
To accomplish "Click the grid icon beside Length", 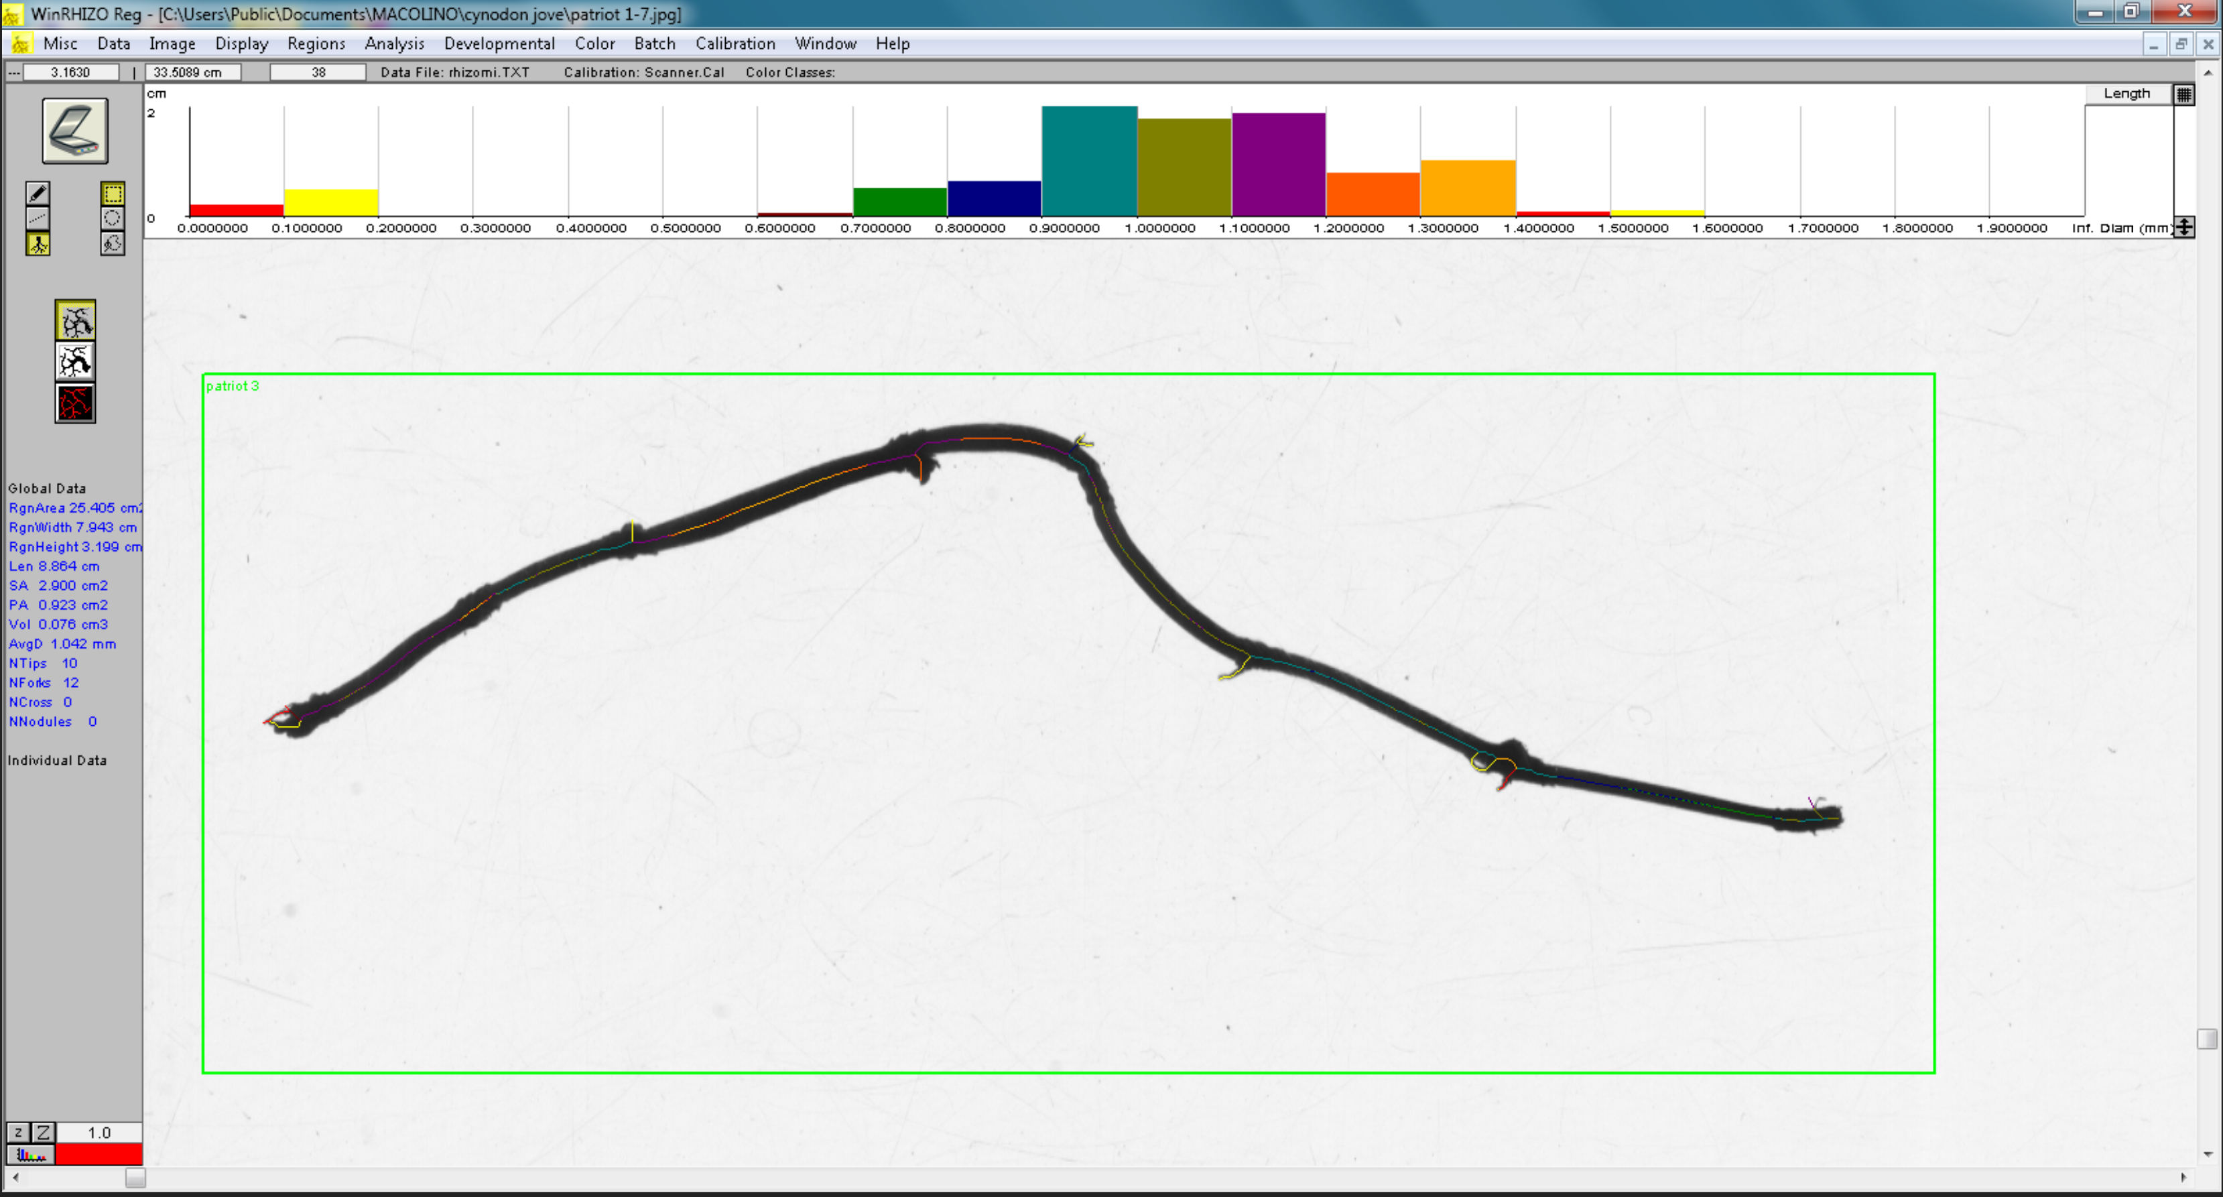I will click(x=2183, y=94).
